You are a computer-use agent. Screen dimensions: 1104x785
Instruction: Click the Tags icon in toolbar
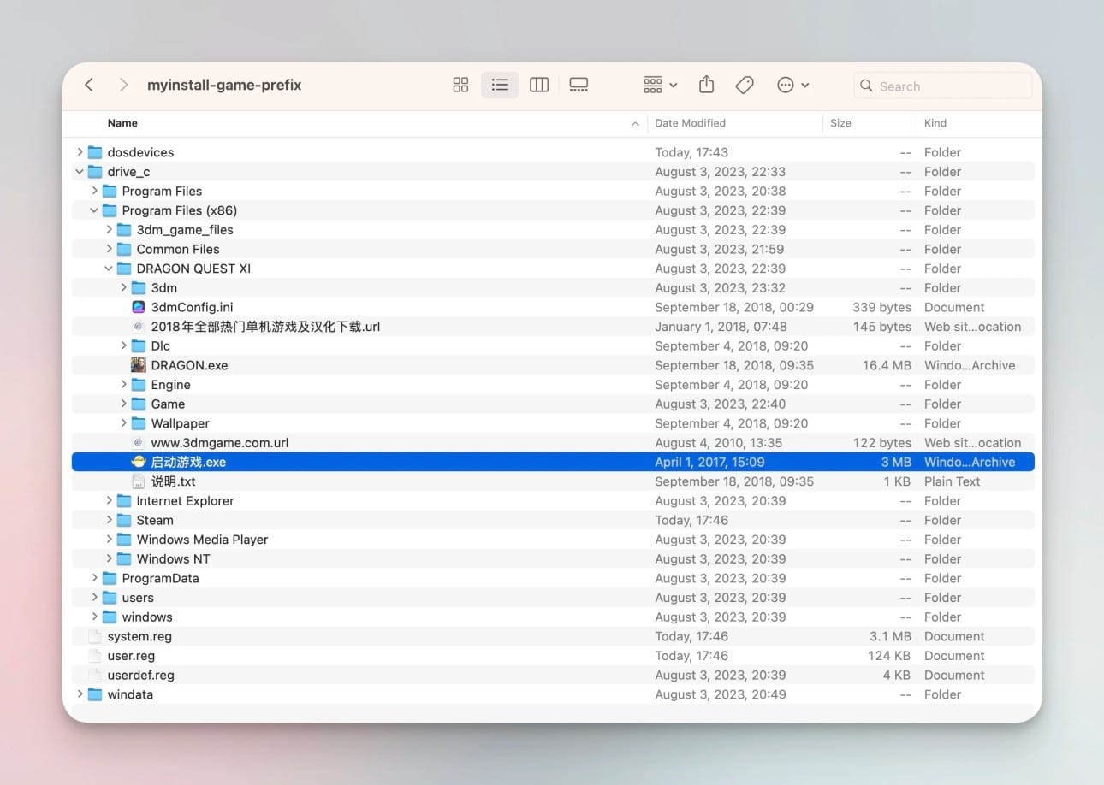745,85
